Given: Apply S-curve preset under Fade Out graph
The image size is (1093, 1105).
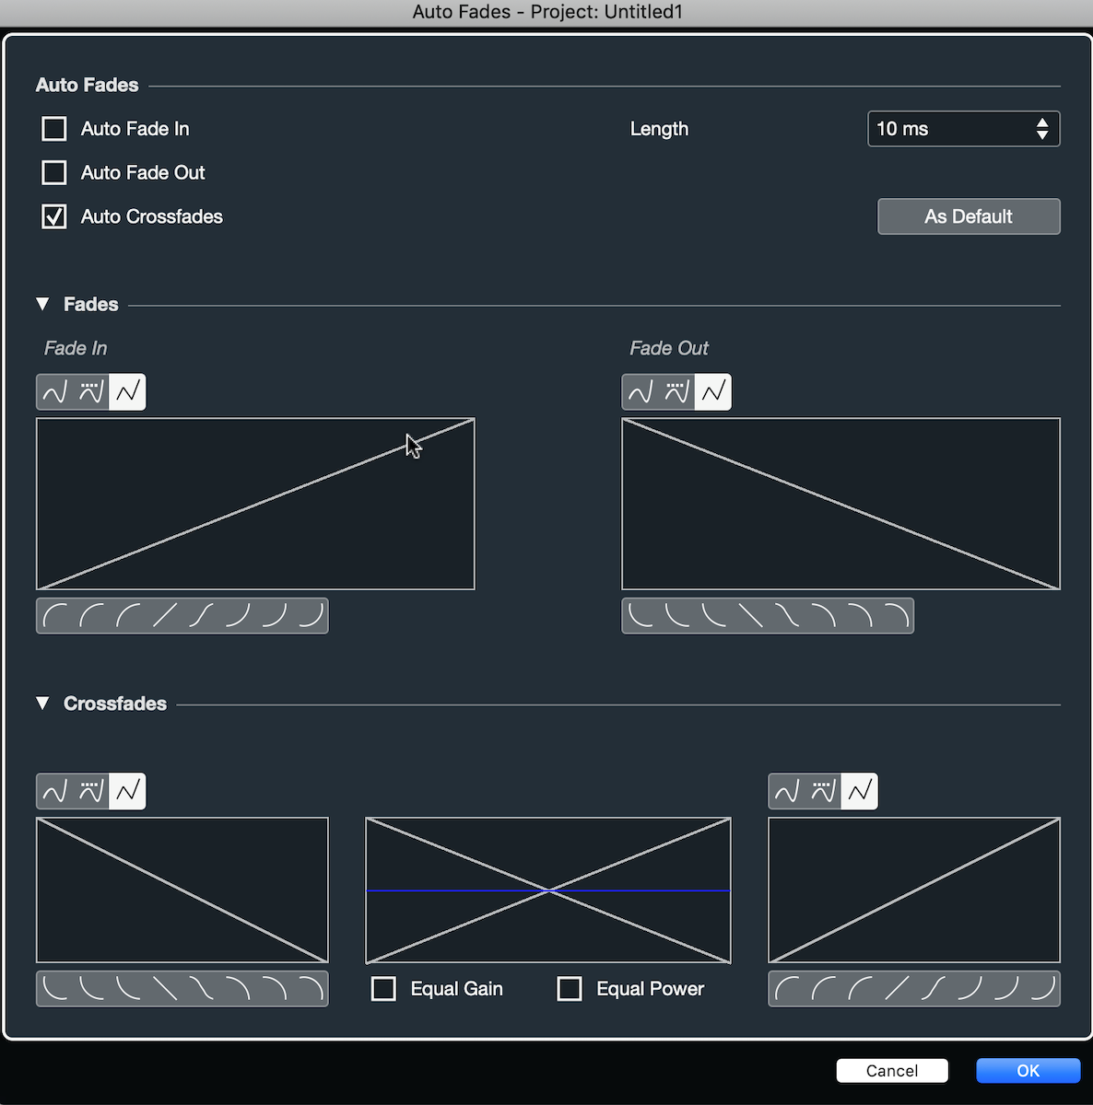Looking at the screenshot, I should click(x=786, y=616).
